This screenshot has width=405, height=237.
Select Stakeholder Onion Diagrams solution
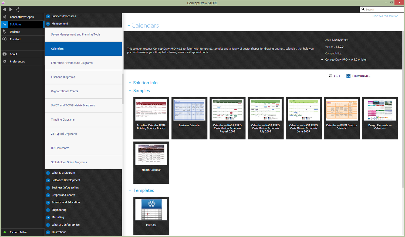[83, 162]
